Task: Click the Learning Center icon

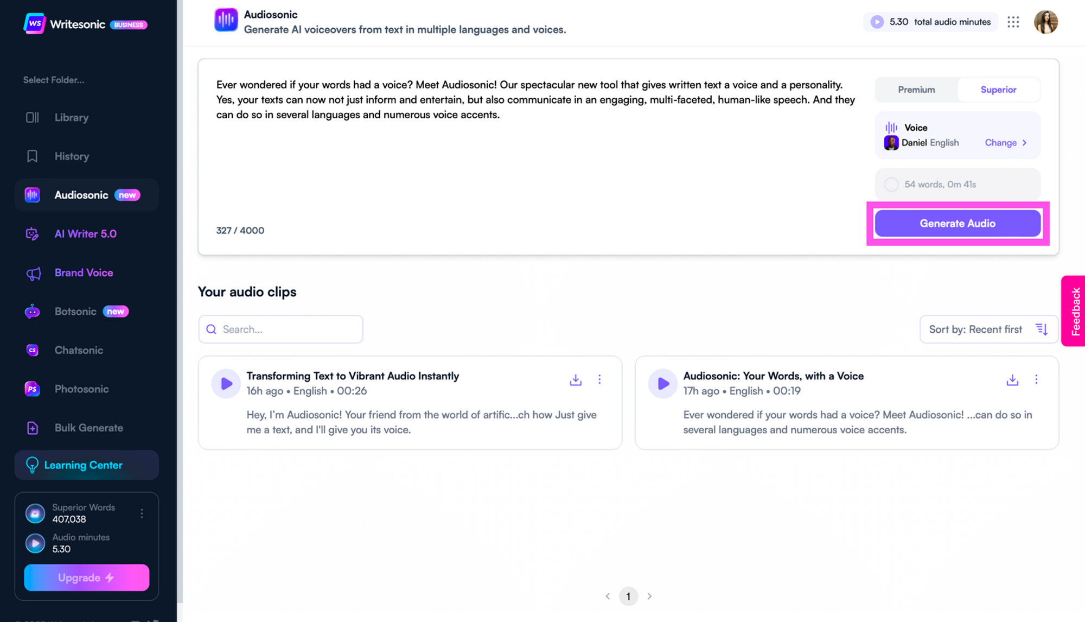Action: (31, 464)
